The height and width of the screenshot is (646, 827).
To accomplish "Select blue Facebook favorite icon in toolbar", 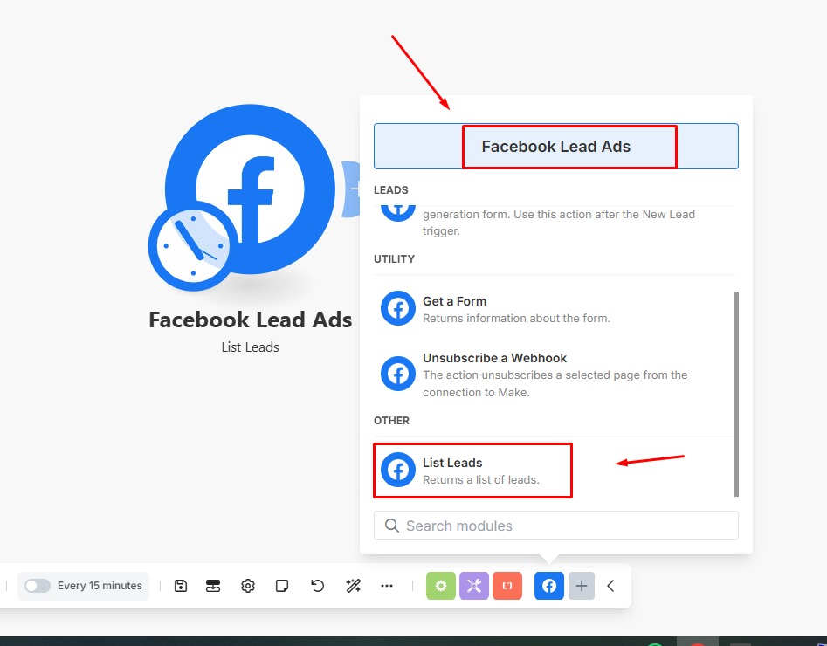I will 549,586.
